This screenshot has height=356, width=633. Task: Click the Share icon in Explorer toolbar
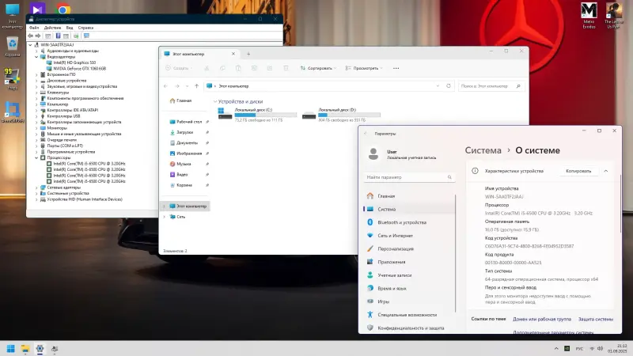(x=270, y=68)
